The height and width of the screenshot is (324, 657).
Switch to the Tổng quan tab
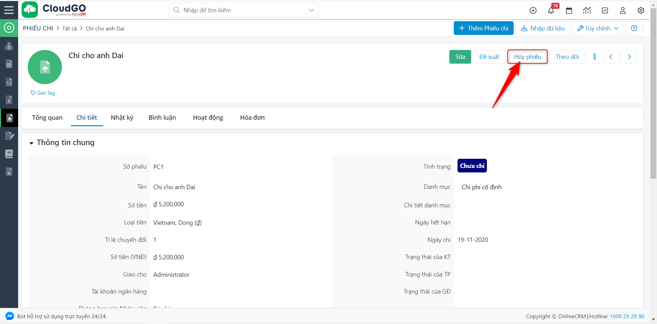(x=47, y=118)
